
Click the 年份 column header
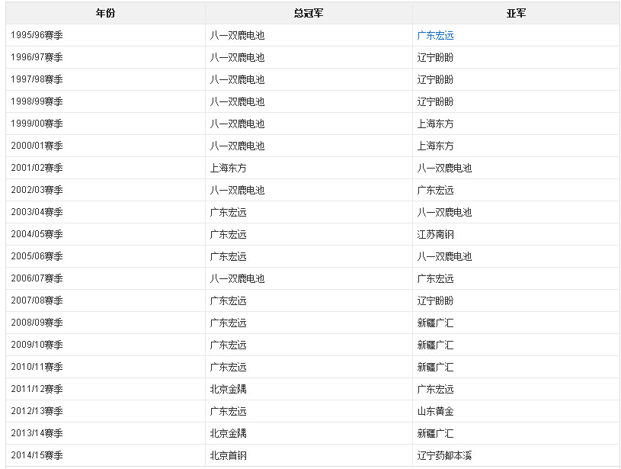tap(105, 13)
